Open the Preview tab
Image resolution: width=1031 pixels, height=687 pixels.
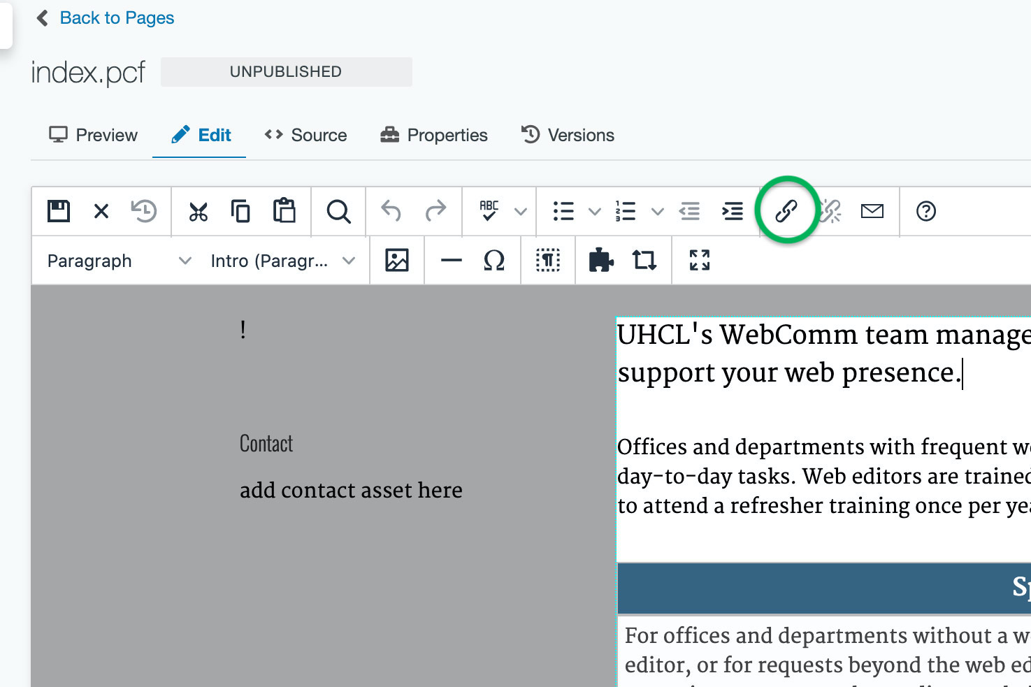[x=92, y=135]
